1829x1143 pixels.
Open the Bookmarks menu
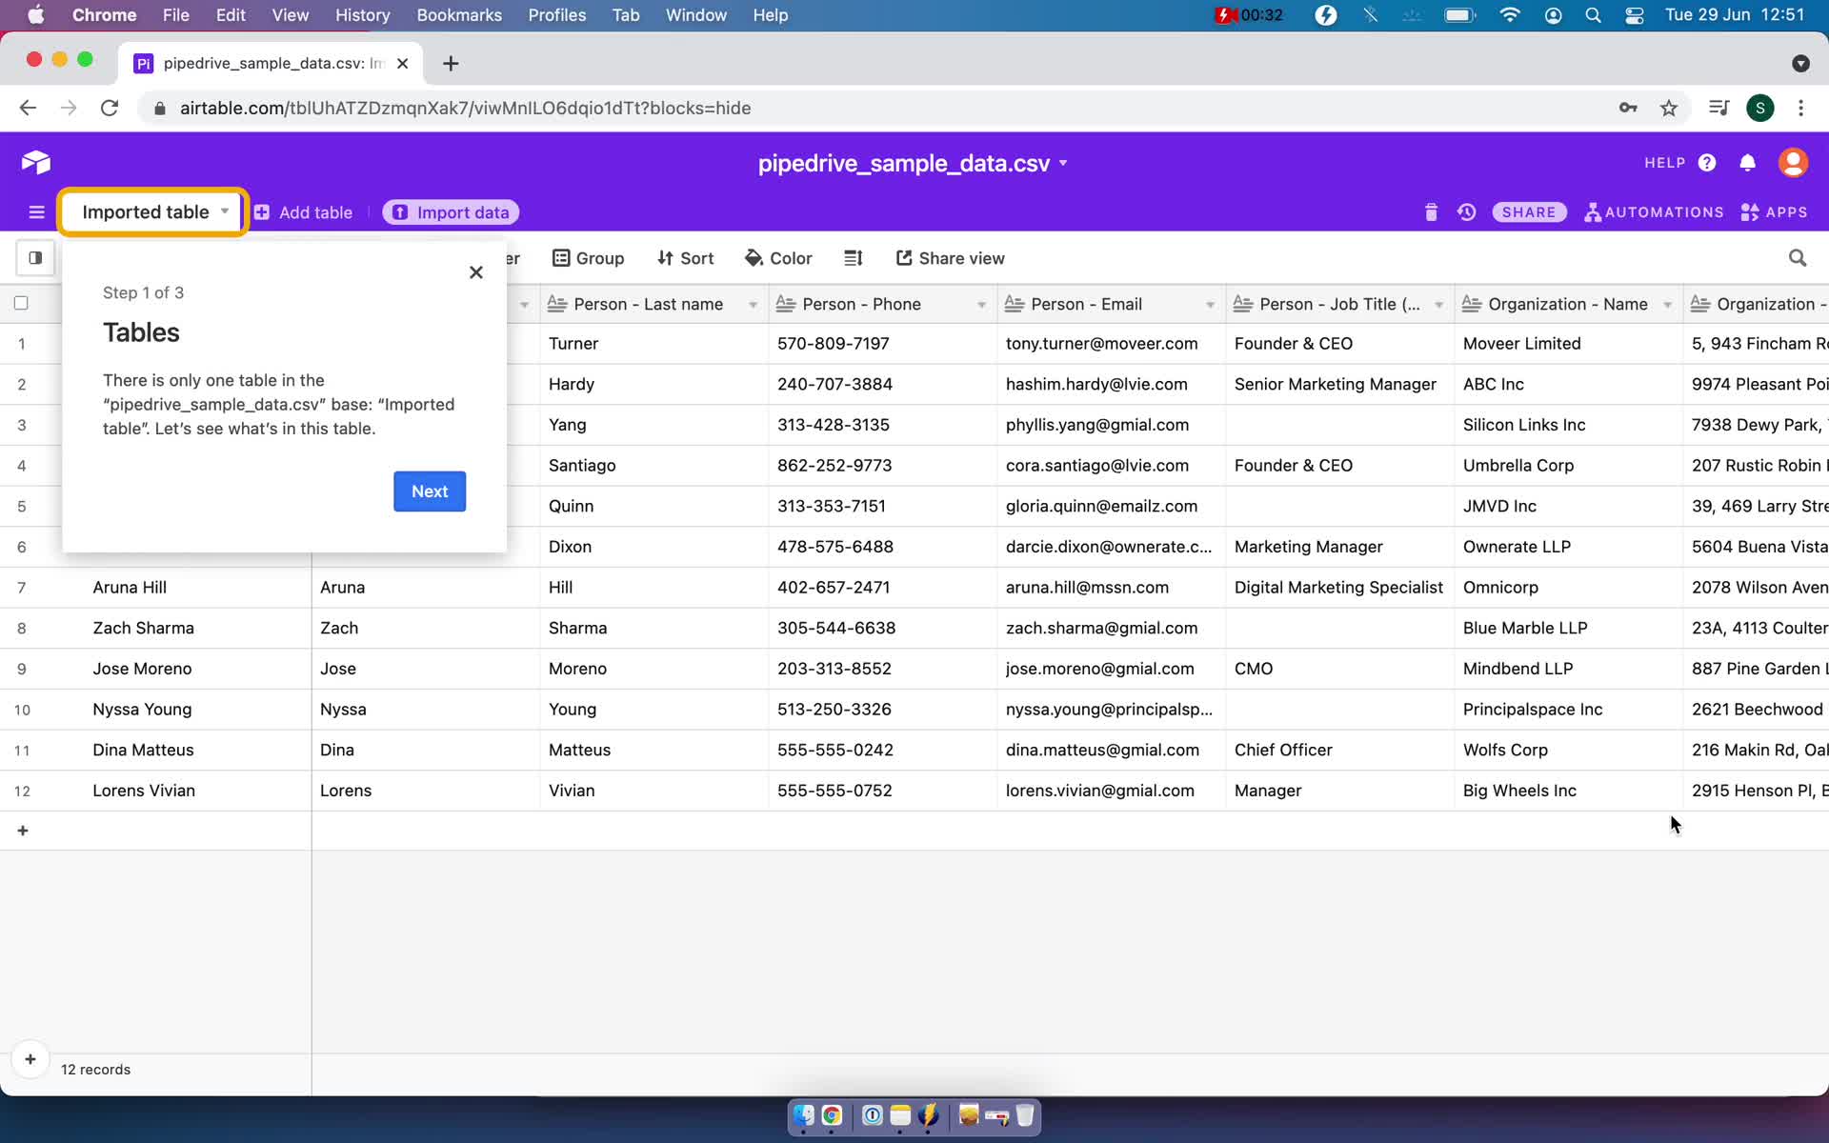click(459, 15)
